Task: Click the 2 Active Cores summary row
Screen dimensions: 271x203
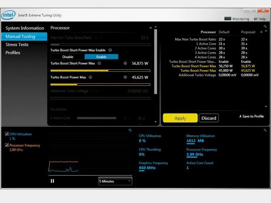Action: click(x=221, y=48)
